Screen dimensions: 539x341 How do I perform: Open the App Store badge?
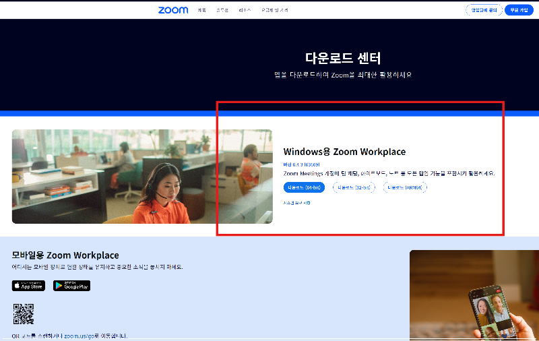28,286
